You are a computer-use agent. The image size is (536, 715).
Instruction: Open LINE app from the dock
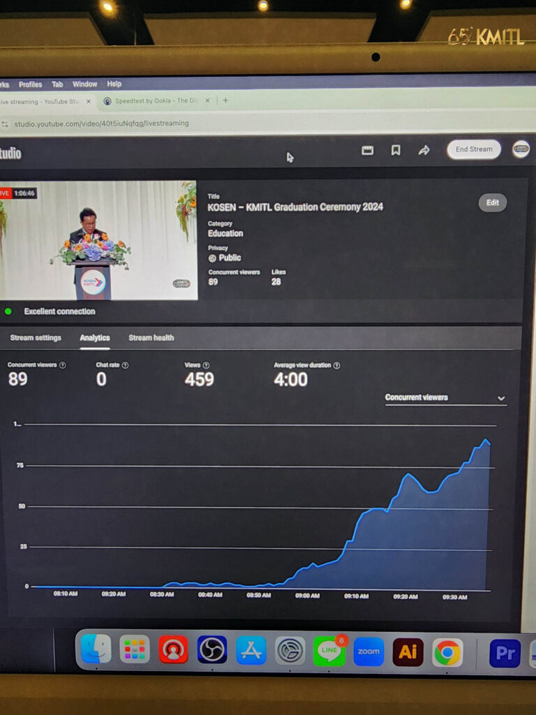pos(329,651)
